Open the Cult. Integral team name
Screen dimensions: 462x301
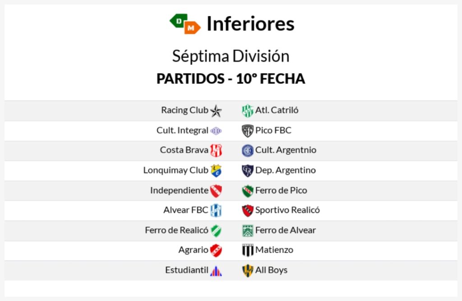[182, 130]
